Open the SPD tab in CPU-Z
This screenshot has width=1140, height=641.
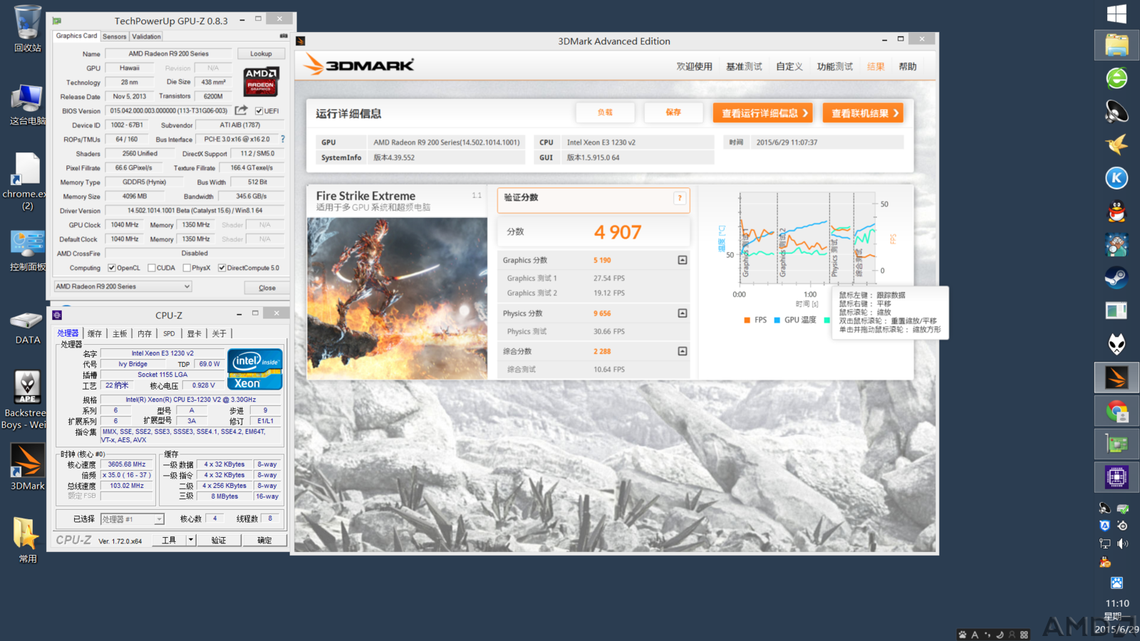pos(169,333)
